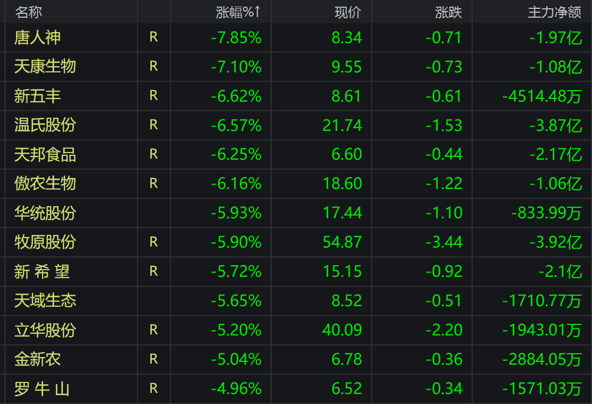Click the R icon beside 罗牛山
The width and height of the screenshot is (592, 404).
pos(154,389)
